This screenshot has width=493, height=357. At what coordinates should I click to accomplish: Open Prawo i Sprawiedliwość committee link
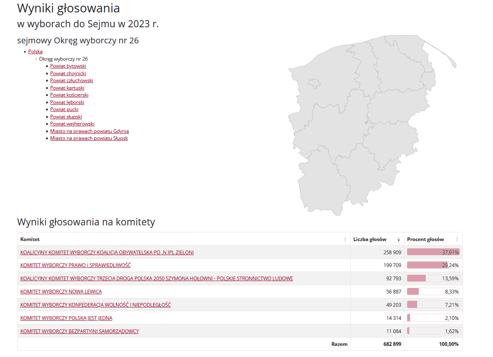click(75, 265)
